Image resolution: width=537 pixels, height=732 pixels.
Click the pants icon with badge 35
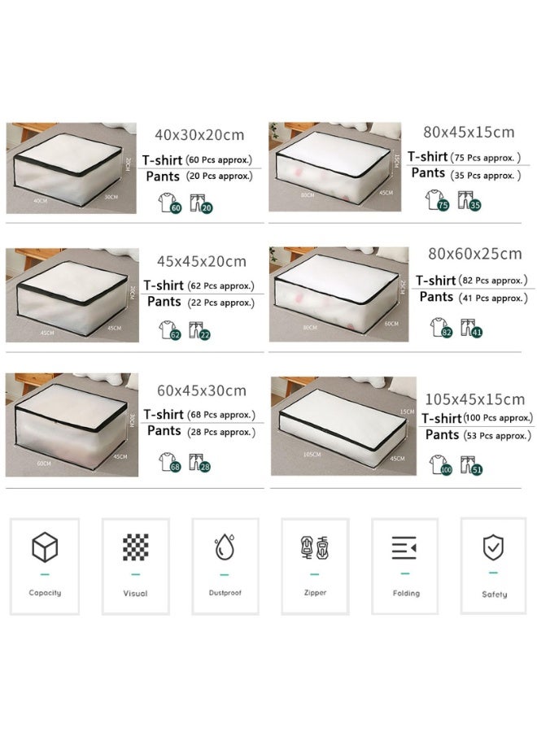pos(469,200)
